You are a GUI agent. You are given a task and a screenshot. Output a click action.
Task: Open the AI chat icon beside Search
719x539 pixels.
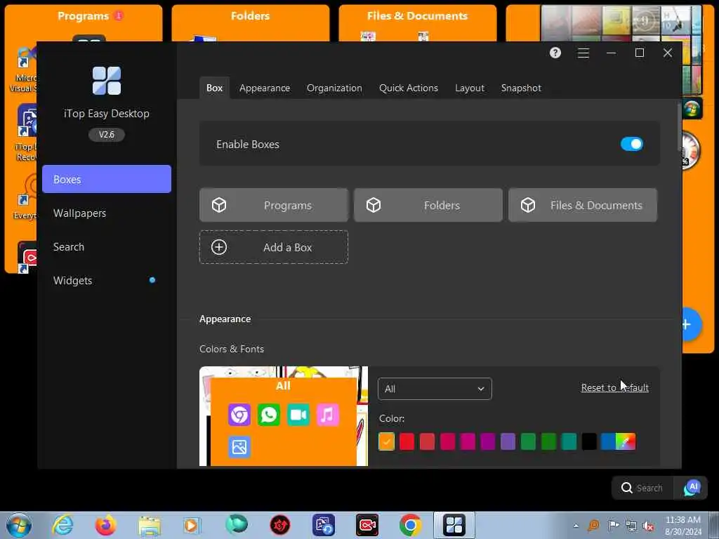point(692,488)
